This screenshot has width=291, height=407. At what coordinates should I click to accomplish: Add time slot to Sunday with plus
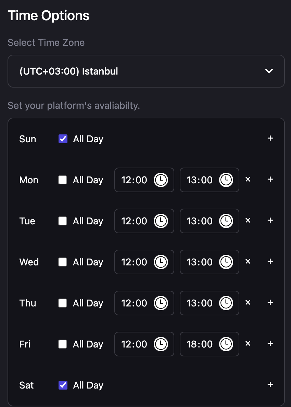pyautogui.click(x=270, y=139)
